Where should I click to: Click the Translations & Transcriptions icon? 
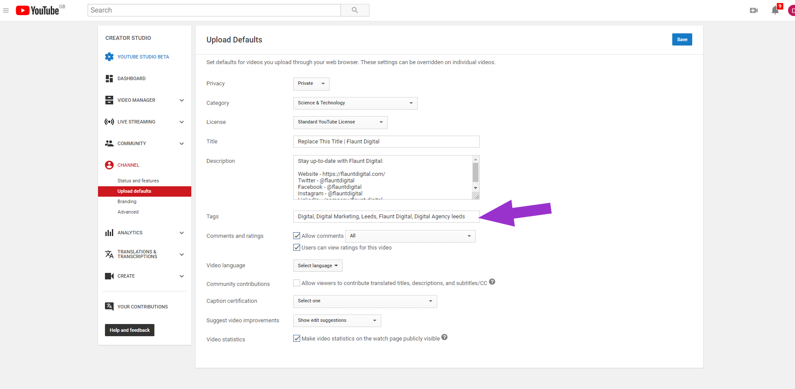coord(109,254)
